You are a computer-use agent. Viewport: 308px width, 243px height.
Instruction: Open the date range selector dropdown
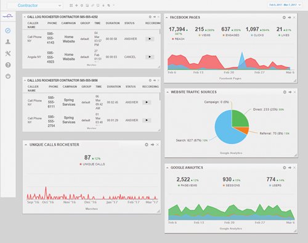pyautogui.click(x=285, y=5)
